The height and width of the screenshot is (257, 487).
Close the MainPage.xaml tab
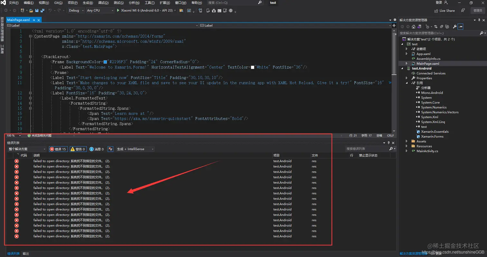39,20
